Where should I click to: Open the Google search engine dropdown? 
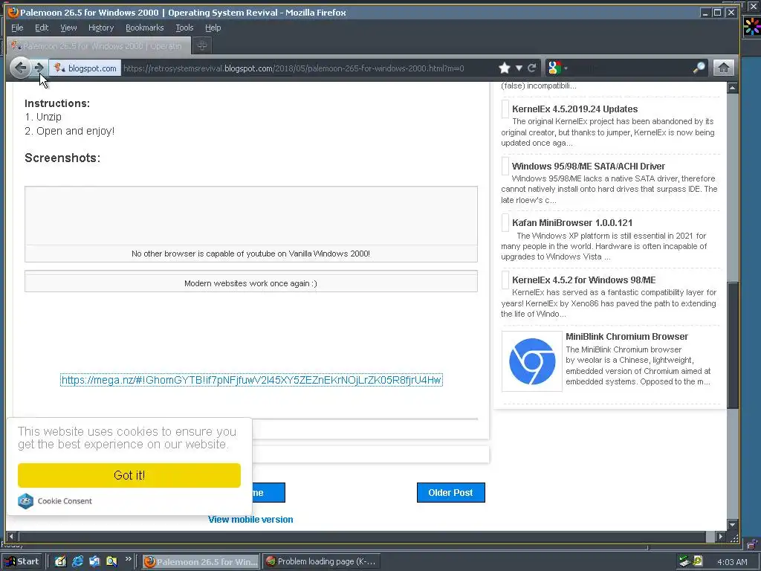tap(557, 68)
